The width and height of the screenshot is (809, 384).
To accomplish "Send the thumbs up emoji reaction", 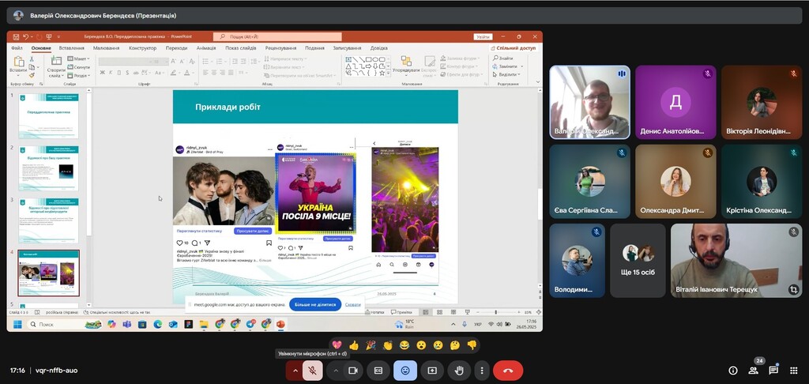I will pos(353,345).
